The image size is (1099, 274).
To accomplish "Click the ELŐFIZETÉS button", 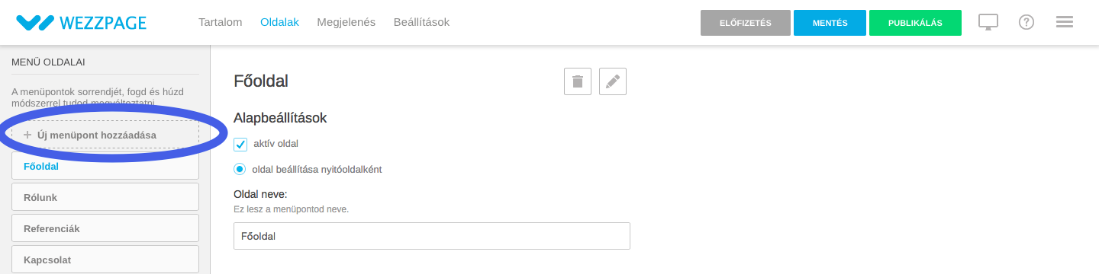I will tap(746, 23).
